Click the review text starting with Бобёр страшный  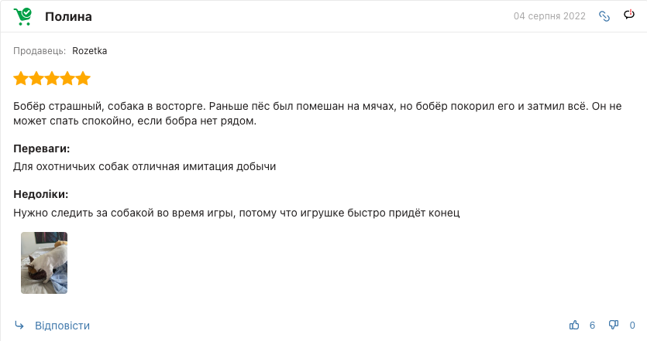coord(318,113)
